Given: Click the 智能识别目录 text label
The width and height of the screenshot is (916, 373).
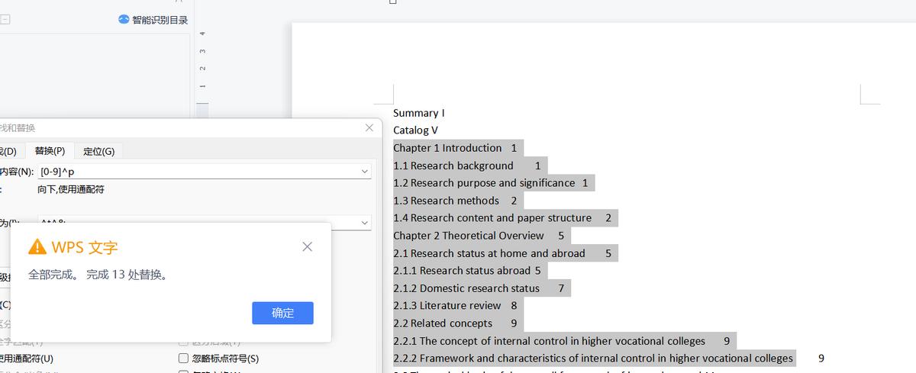Looking at the screenshot, I should point(160,20).
